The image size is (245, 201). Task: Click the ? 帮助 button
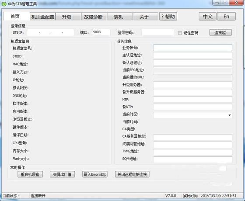coord(168,17)
